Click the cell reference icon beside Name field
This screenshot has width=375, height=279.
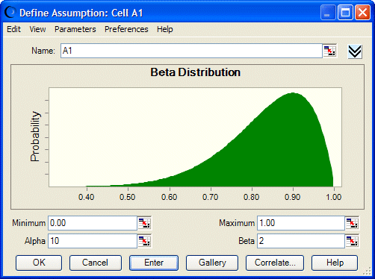click(x=329, y=51)
